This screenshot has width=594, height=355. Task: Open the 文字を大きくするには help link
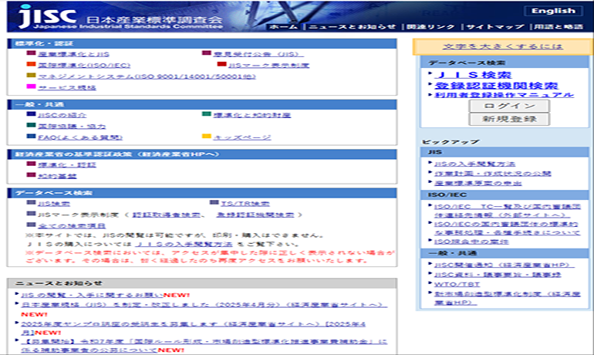503,46
